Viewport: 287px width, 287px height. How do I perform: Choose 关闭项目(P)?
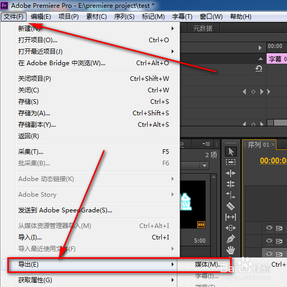(x=97, y=78)
